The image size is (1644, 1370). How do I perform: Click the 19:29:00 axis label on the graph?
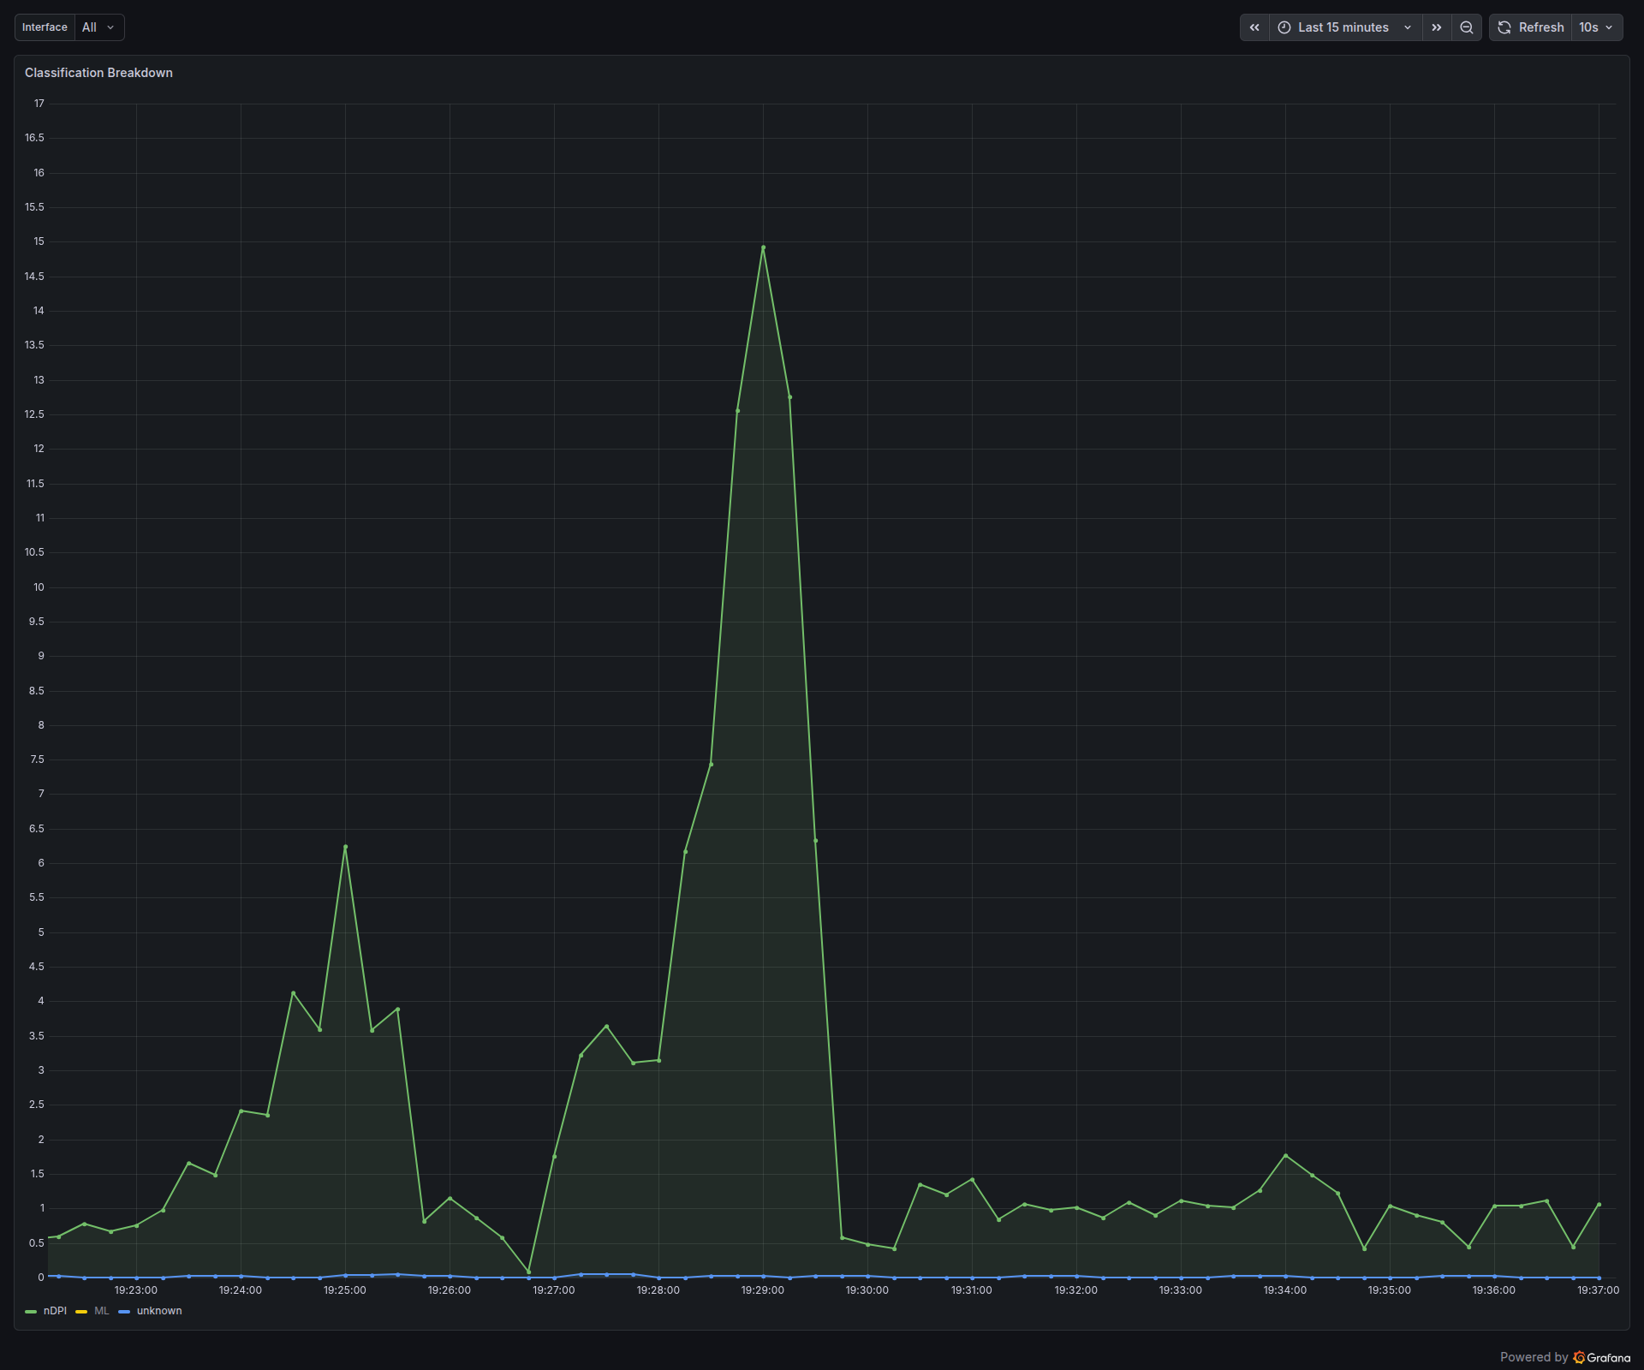[x=763, y=1290]
